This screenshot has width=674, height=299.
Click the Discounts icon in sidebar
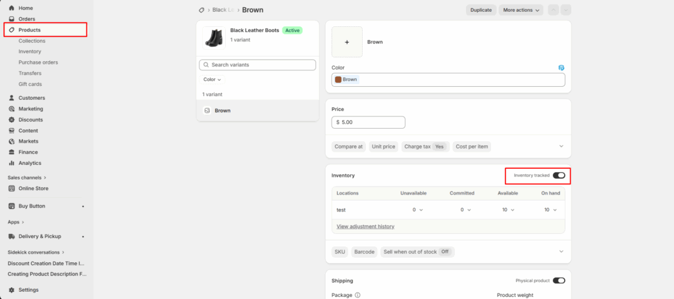(x=11, y=120)
